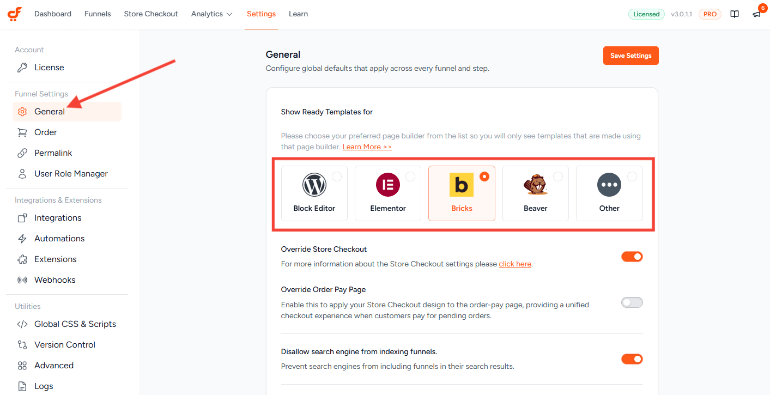
Task: Open the Automations label
Action: (59, 239)
